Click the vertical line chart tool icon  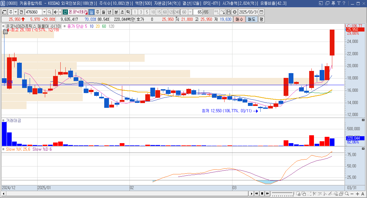tap(325, 194)
